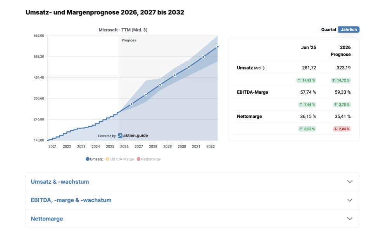Screen dimensions: 383x248
Task: Click chevron in Nettomarge accordion row
Action: click(x=350, y=219)
